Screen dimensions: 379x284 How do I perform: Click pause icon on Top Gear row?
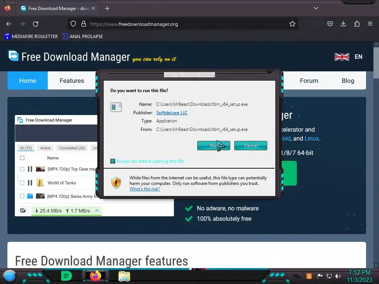[x=30, y=169]
